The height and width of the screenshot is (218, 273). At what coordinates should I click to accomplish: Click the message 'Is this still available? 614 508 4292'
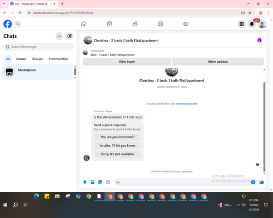(118, 117)
